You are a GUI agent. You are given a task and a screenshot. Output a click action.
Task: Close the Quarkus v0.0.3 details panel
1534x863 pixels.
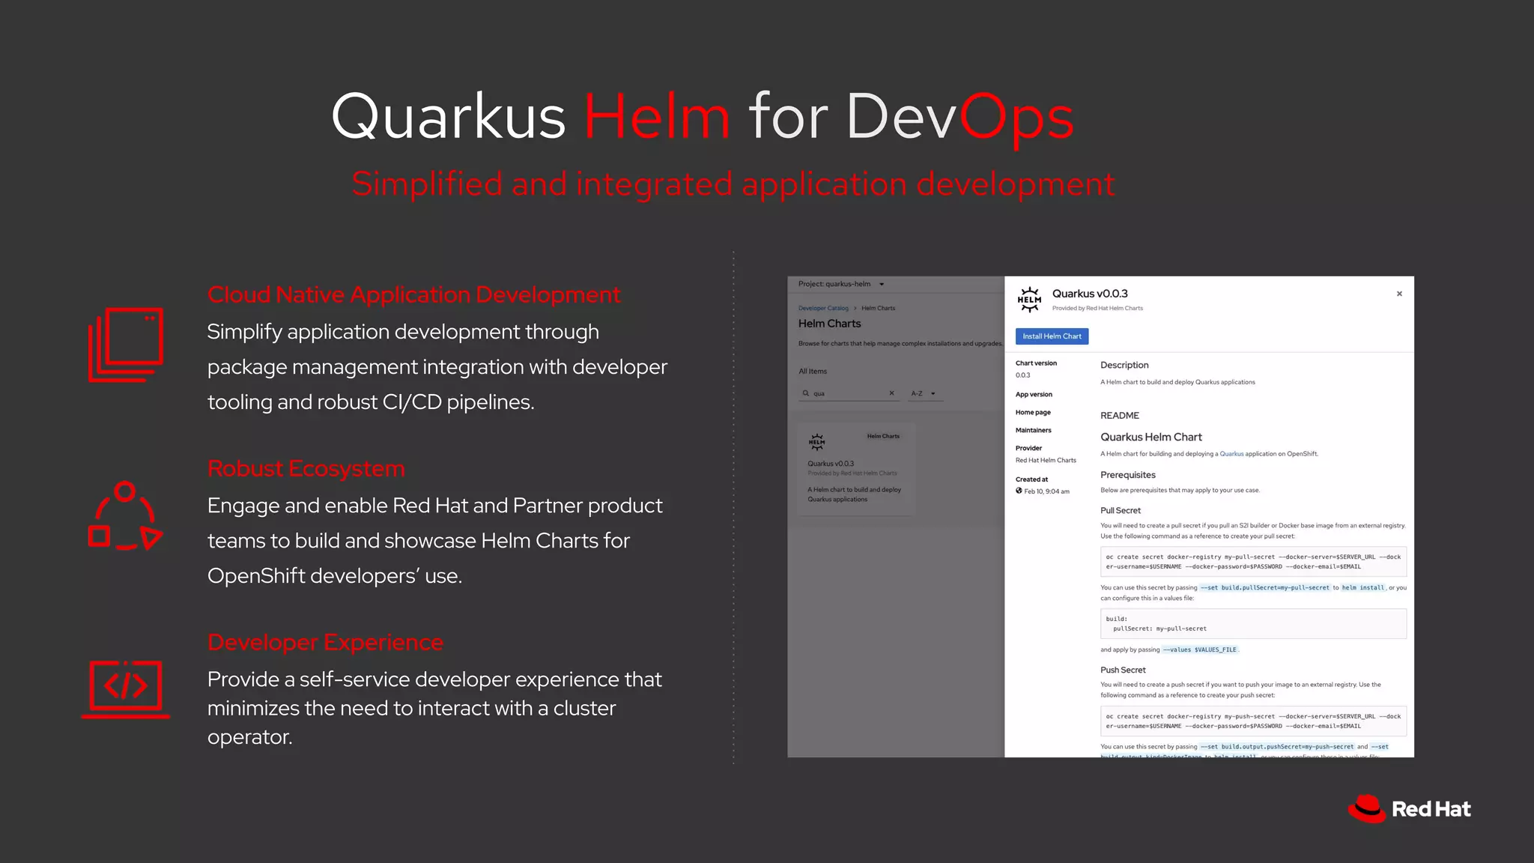1399,294
